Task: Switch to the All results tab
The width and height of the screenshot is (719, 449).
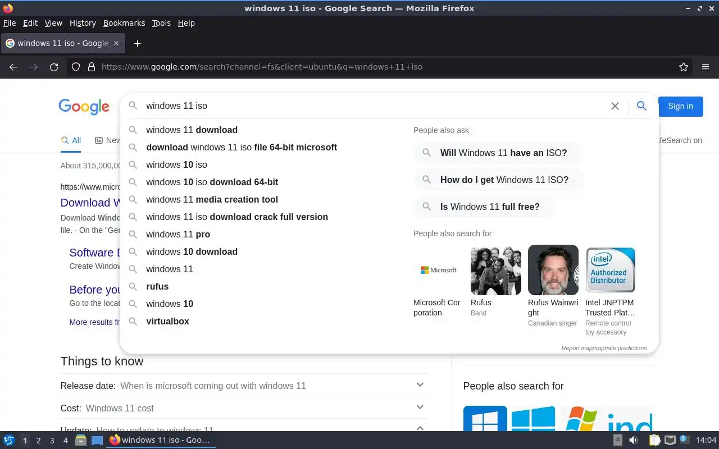Action: (71, 140)
